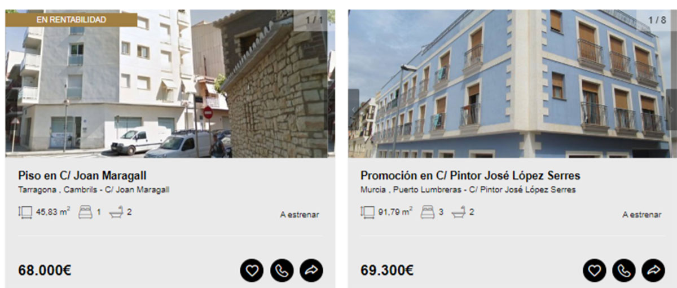Screen dimensions: 677x288
Task: Share the Pintor José López Serres listing
Action: click(654, 271)
